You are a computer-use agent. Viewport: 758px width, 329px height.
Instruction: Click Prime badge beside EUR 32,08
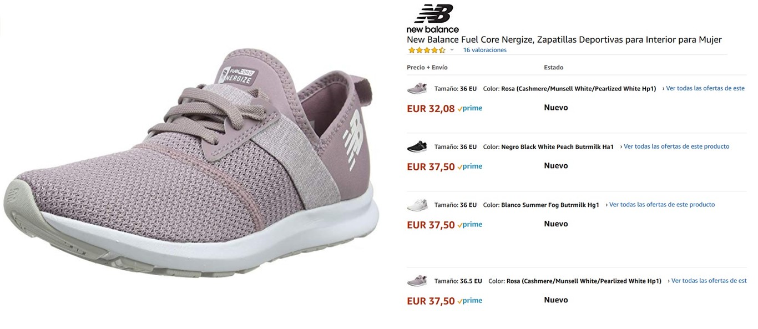click(470, 109)
